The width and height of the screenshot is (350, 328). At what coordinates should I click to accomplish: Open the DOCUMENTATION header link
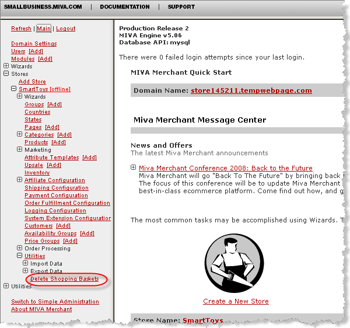click(x=125, y=7)
